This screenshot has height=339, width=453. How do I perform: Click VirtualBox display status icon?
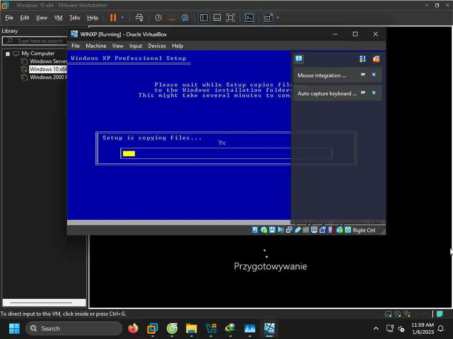point(314,230)
